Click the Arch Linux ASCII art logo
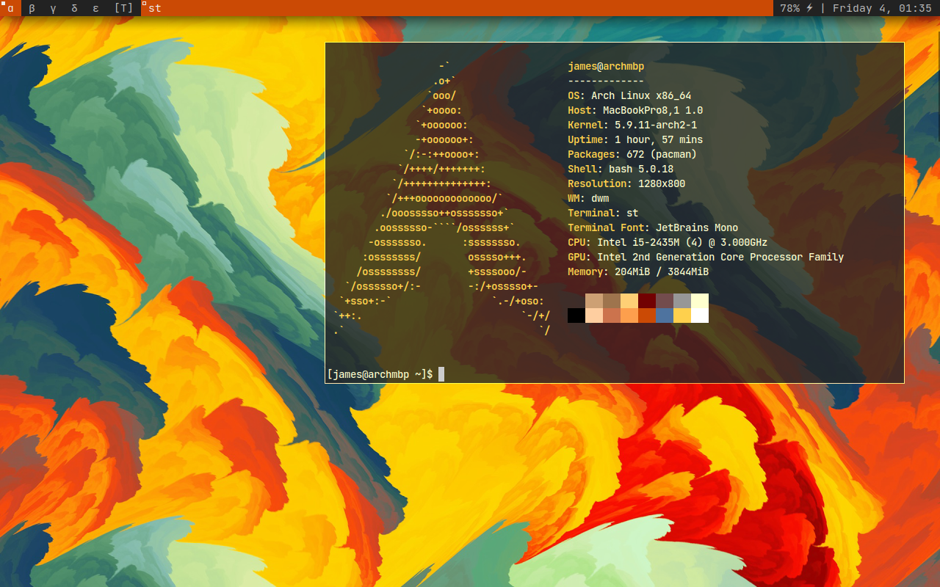The image size is (940, 587). 441,198
